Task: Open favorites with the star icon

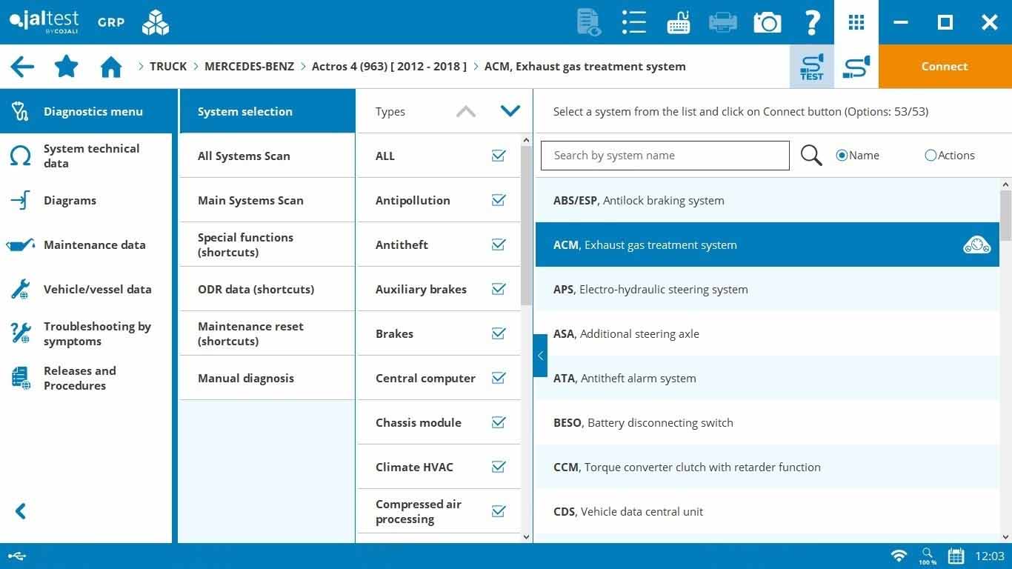Action: (67, 67)
